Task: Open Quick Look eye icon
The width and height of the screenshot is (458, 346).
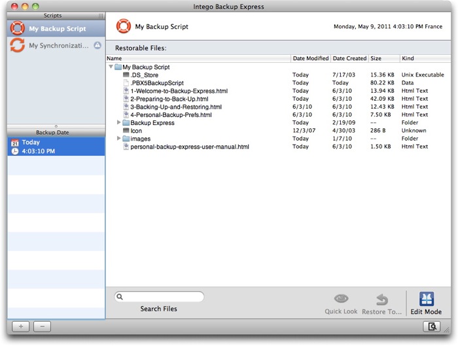Action: 341,298
